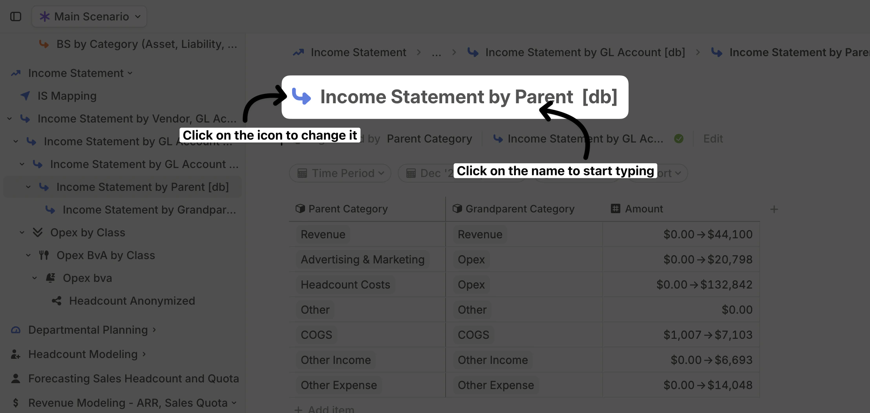Click the Revenue Modeling dollar icon
This screenshot has height=413, width=870.
point(16,403)
